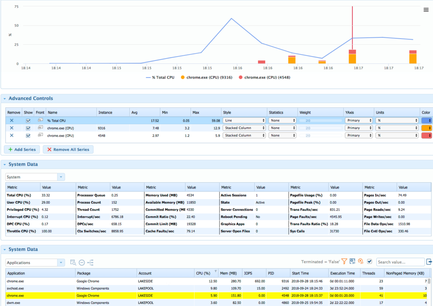This screenshot has width=433, height=306.
Task: Toggle the checkbox next to the filter icons
Action: pyautogui.click(x=370, y=261)
